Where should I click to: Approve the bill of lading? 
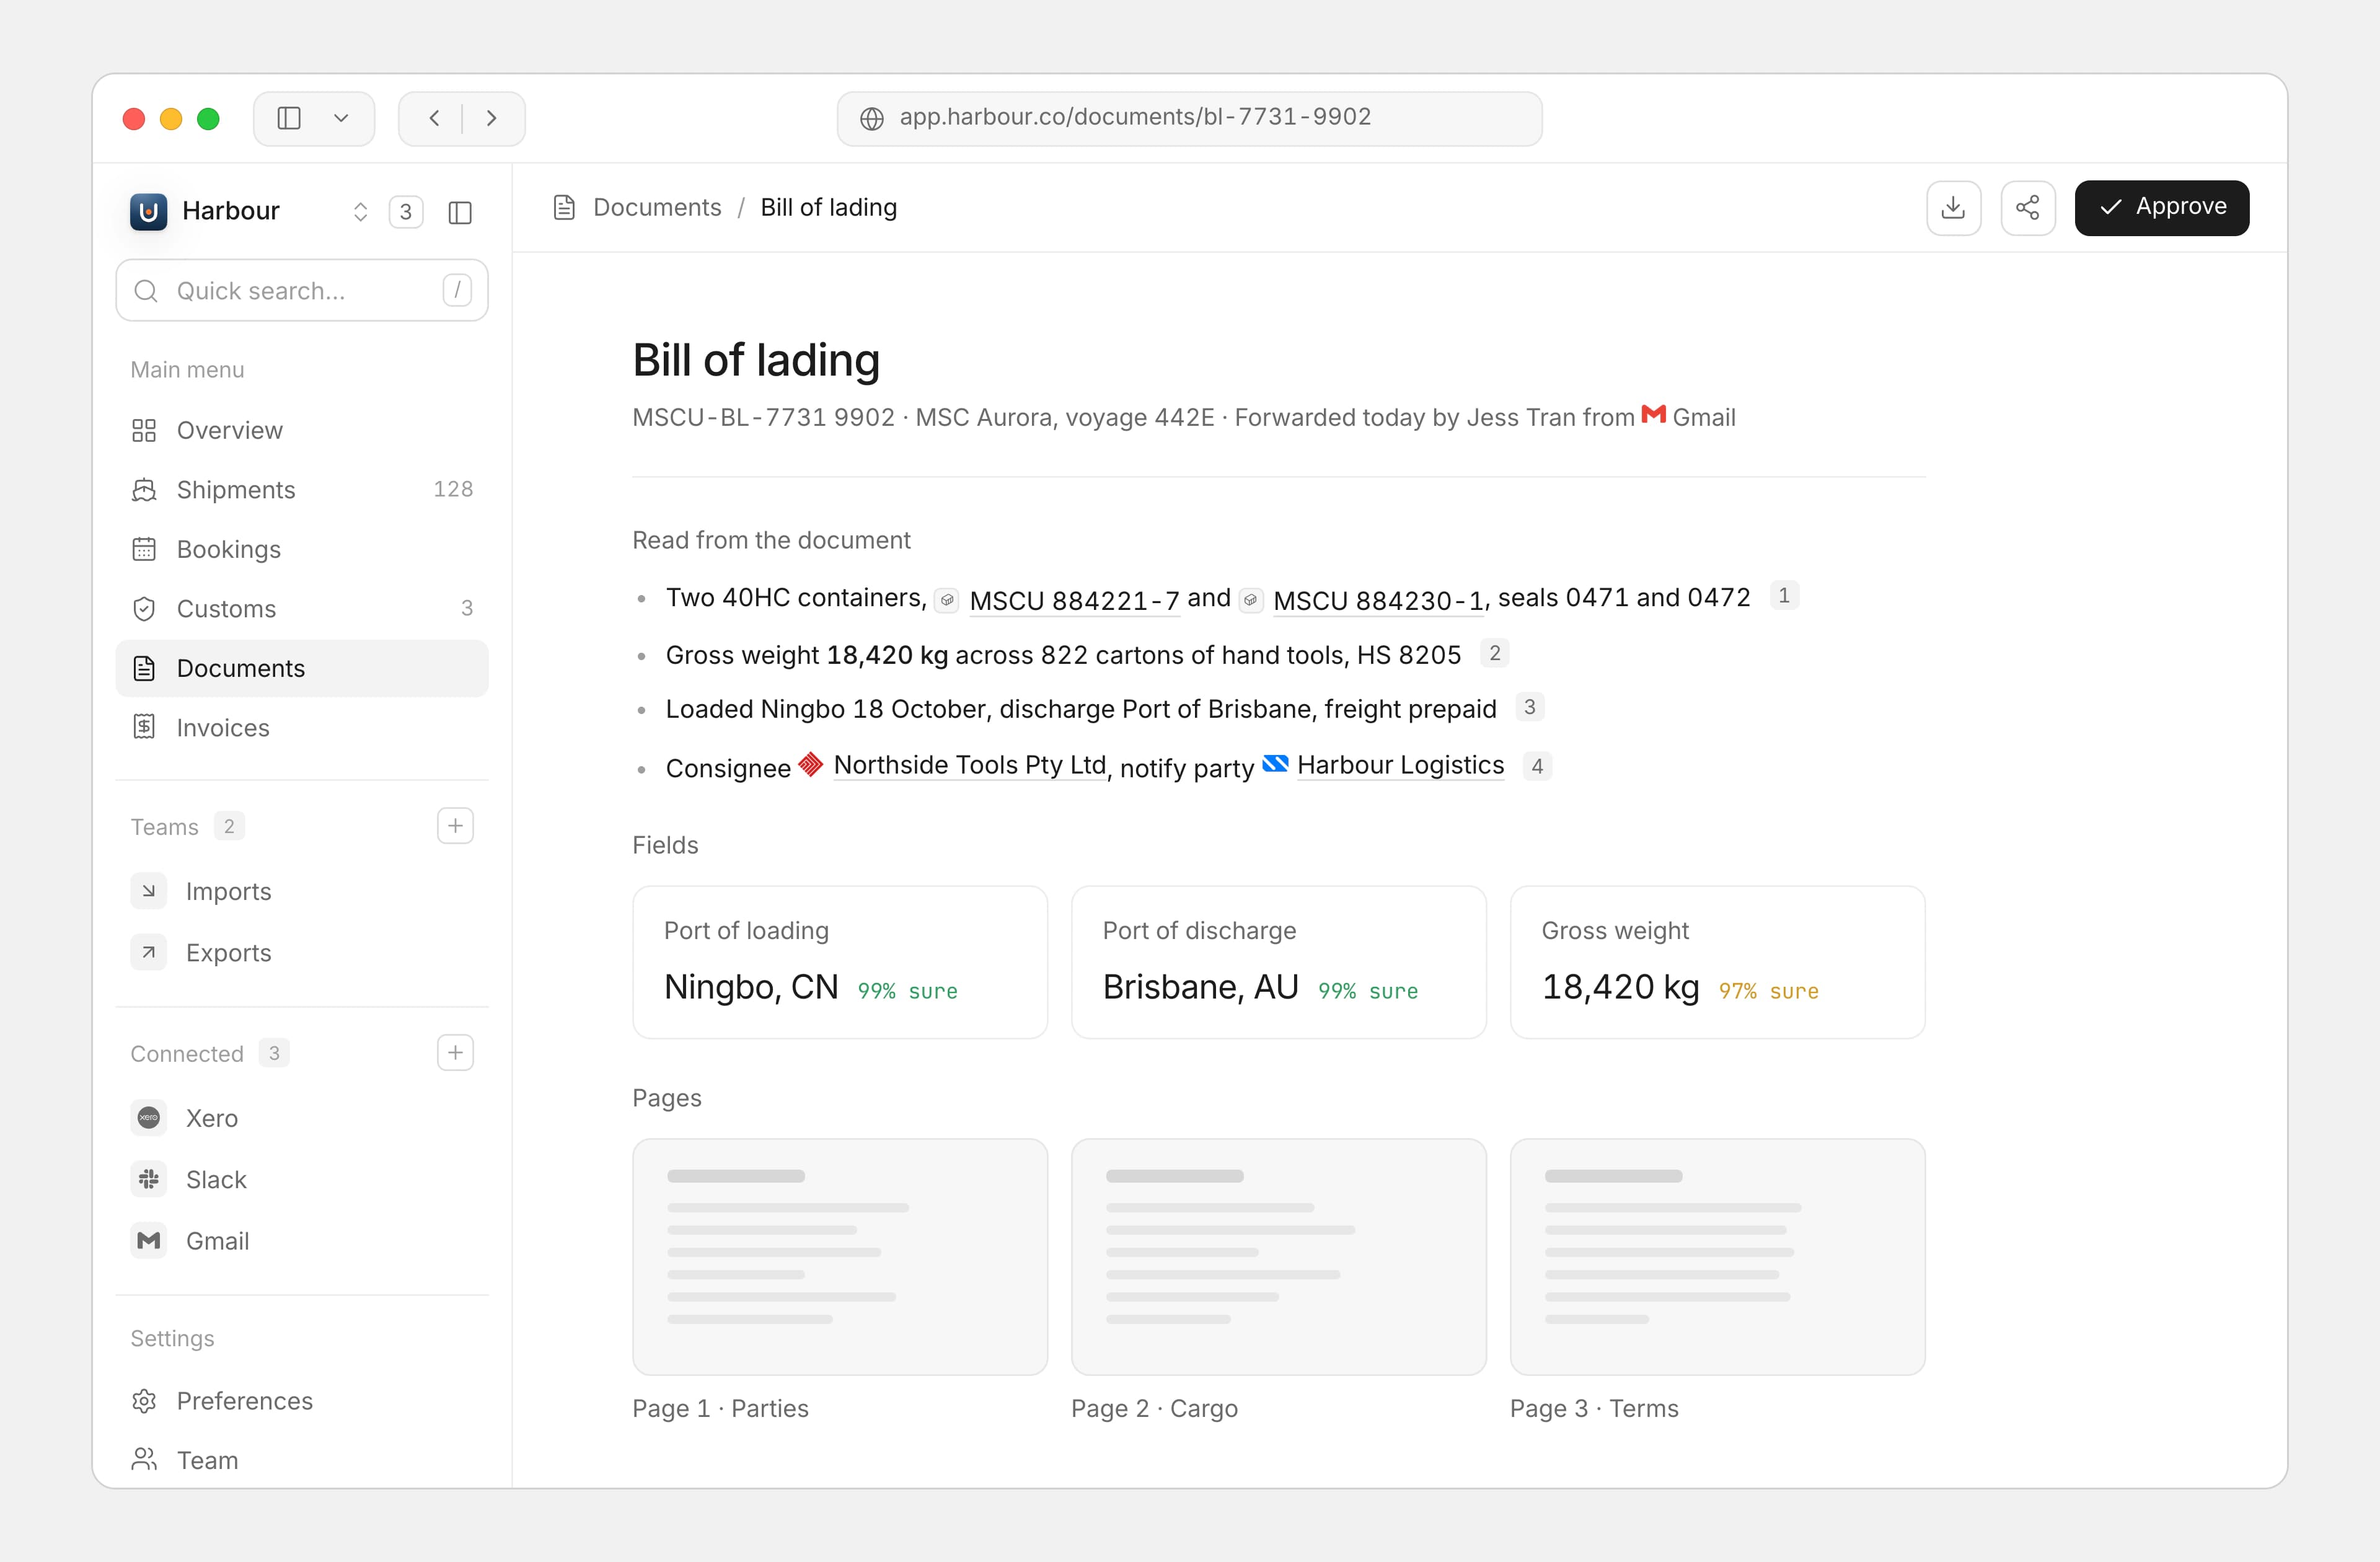tap(2161, 208)
